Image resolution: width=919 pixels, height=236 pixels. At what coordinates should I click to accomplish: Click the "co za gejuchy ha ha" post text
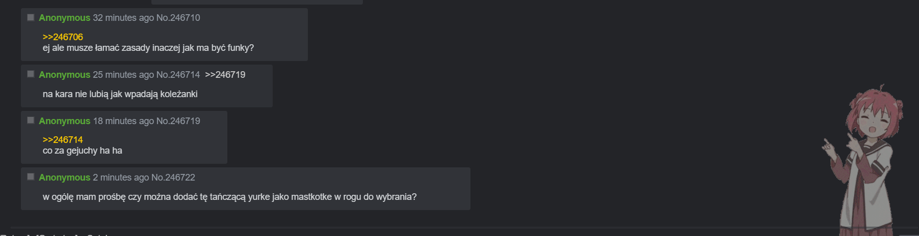pyautogui.click(x=82, y=151)
